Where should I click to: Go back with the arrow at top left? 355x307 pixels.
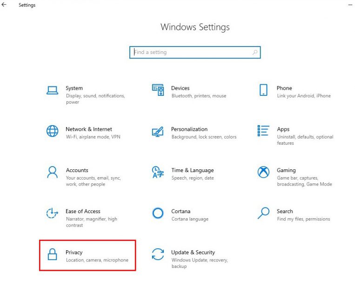click(x=4, y=5)
